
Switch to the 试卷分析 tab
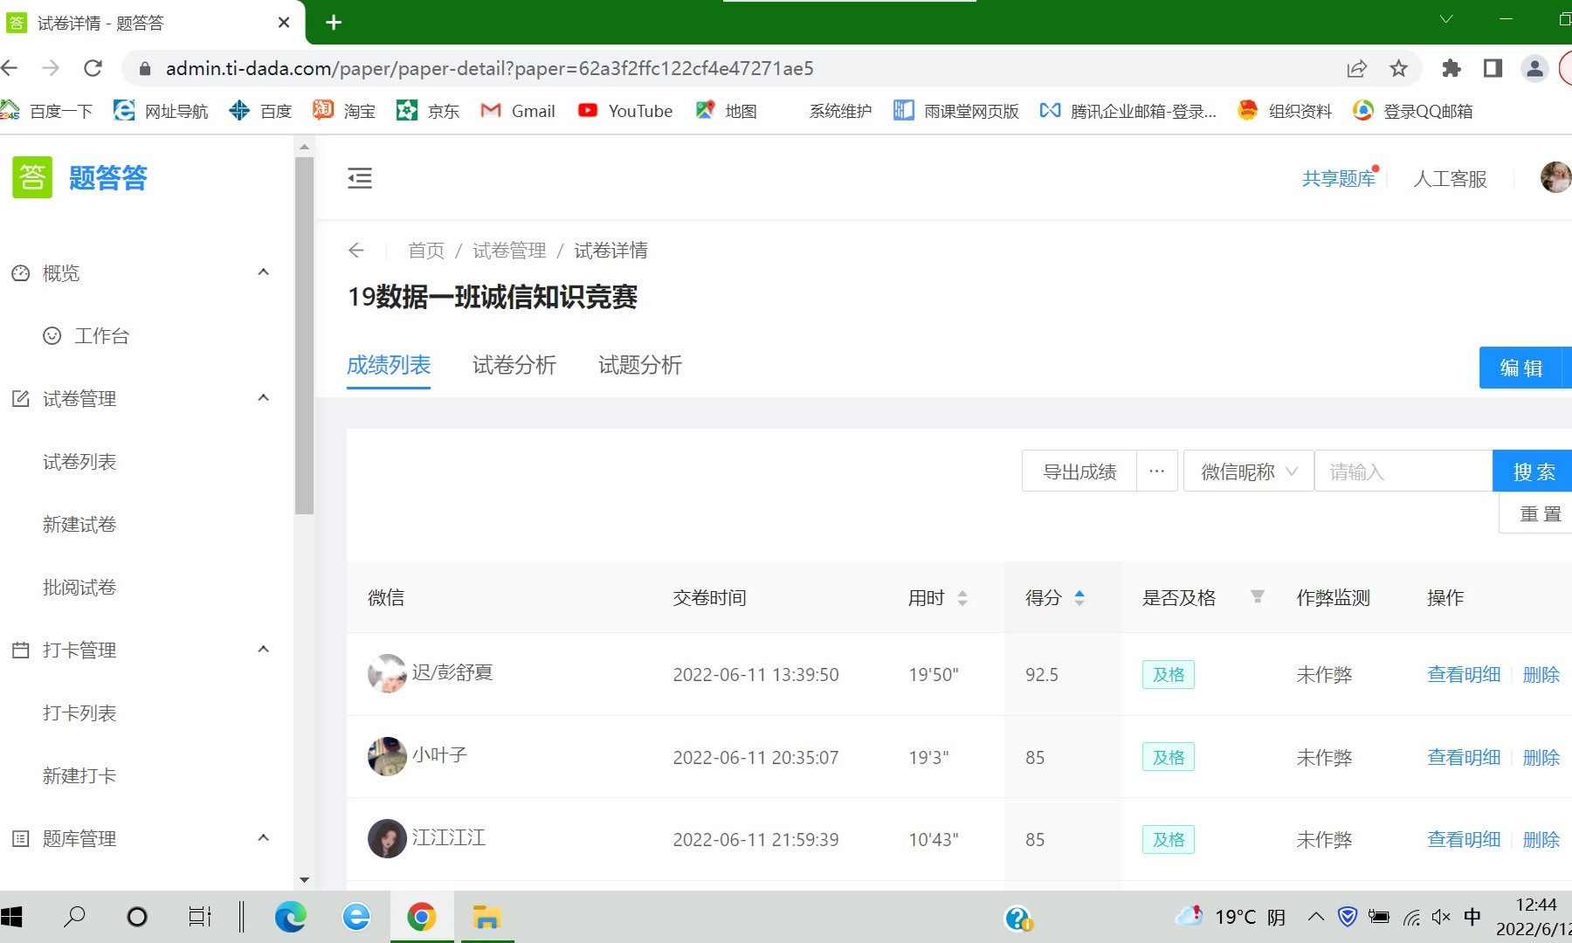[514, 365]
